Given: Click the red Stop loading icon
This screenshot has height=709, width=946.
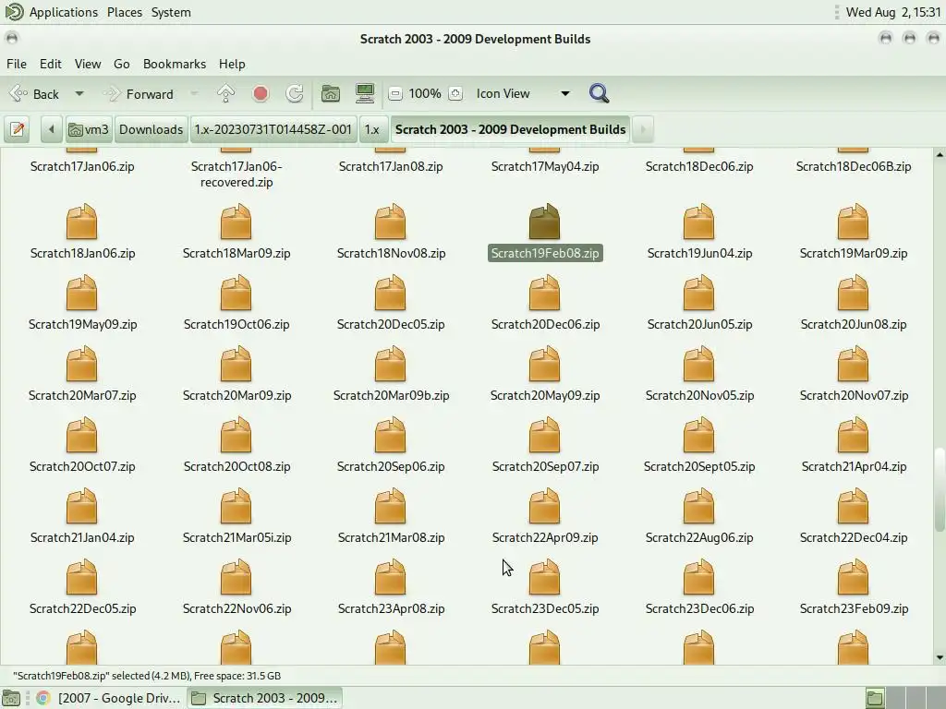Looking at the screenshot, I should (260, 93).
